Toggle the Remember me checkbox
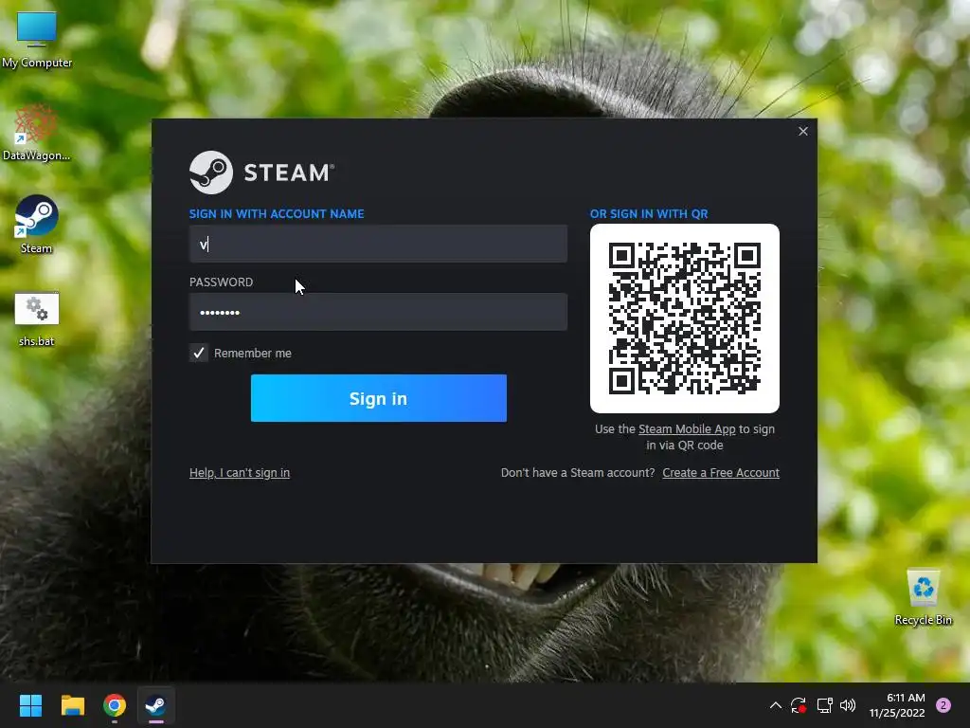 pyautogui.click(x=199, y=353)
